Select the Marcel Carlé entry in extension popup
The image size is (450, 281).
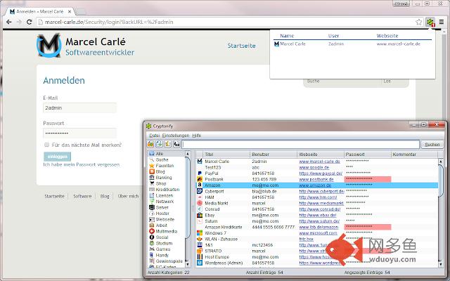pyautogui.click(x=352, y=44)
